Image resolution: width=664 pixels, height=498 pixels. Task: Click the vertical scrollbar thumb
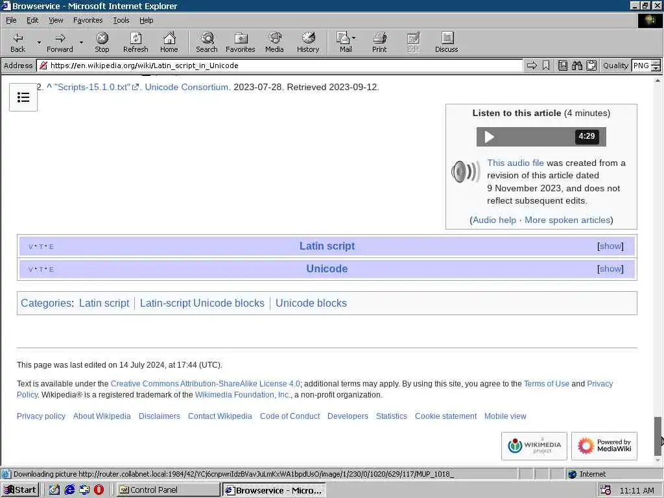[658, 436]
